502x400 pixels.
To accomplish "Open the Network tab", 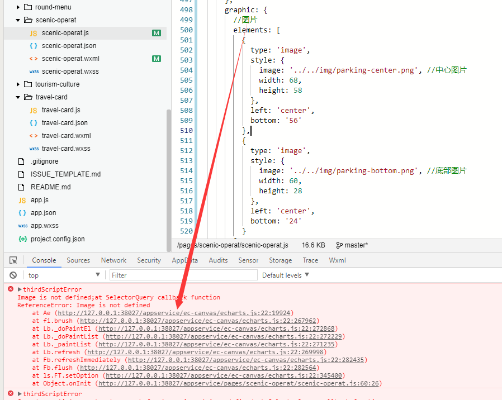I will tap(113, 260).
